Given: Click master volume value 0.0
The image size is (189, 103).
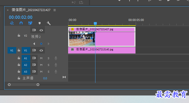Looking at the screenshot, I should point(45,78).
